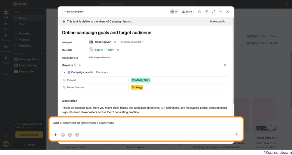The width and height of the screenshot is (292, 155).
Task: Like the task with the thumbs-up icon
Action: (x=199, y=12)
